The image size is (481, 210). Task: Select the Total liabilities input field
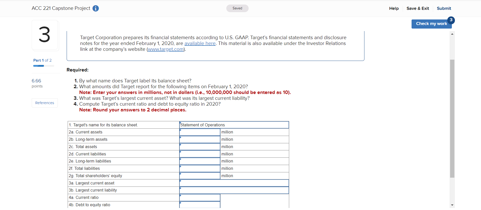coord(200,169)
